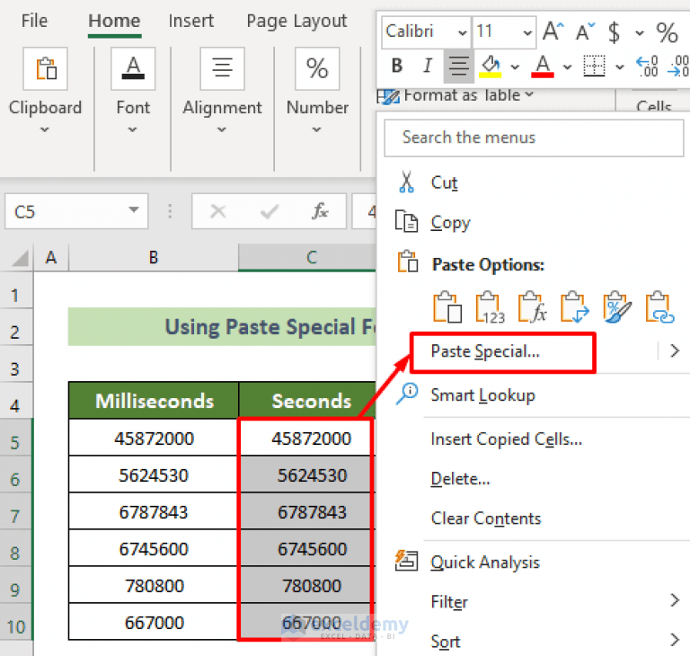Choose Insert Copied Cells entry
Viewport: 690px width, 656px height.
click(507, 439)
